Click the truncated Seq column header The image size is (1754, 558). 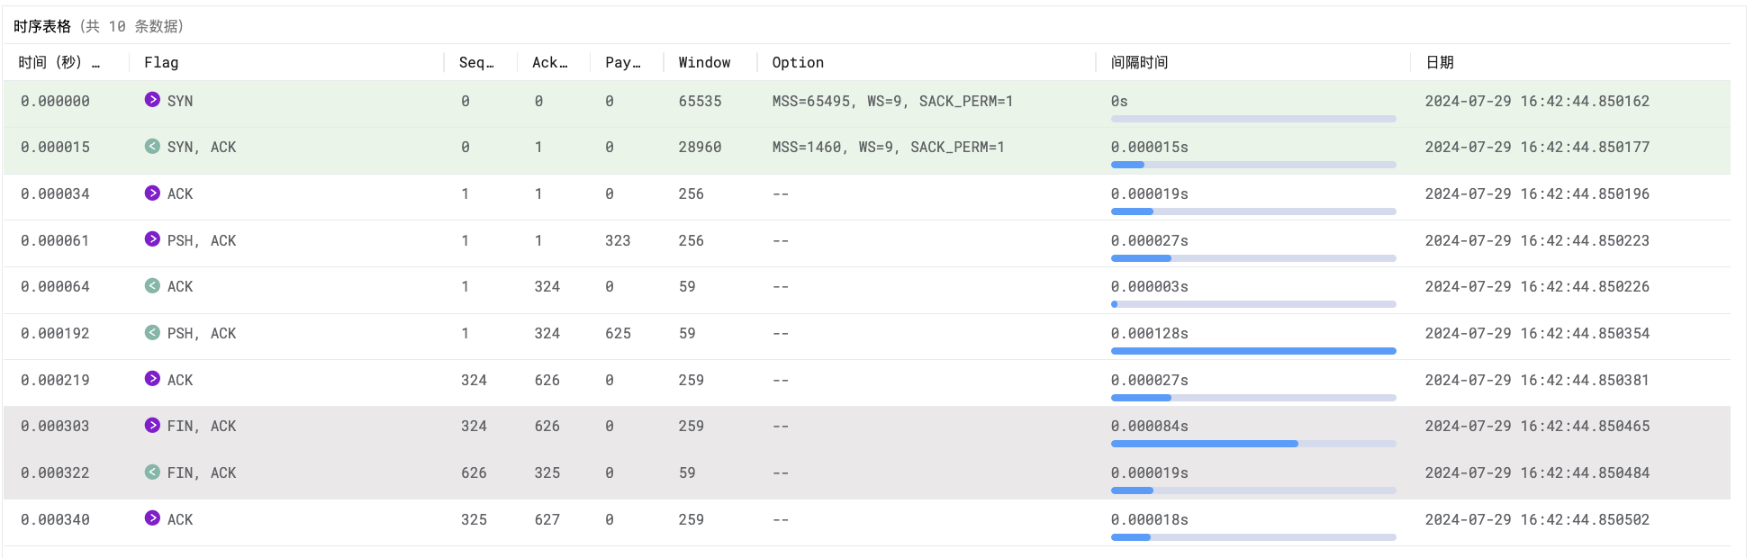[475, 62]
